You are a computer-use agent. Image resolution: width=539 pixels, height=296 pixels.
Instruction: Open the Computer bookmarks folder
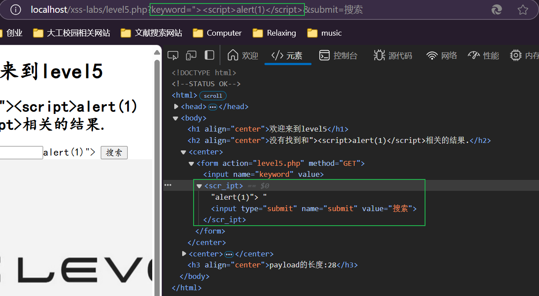point(218,33)
